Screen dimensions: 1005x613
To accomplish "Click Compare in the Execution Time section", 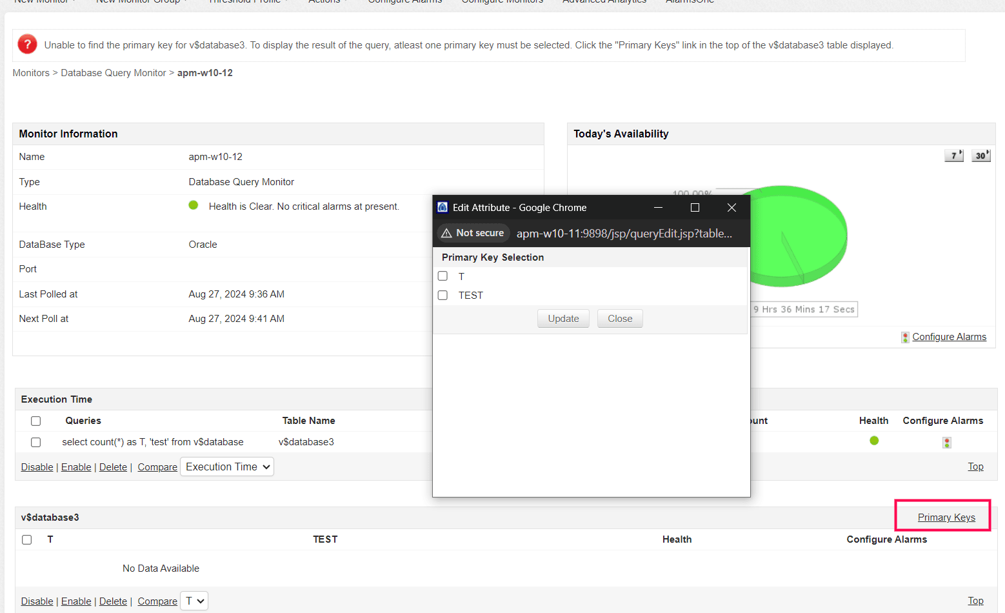I will tap(157, 467).
